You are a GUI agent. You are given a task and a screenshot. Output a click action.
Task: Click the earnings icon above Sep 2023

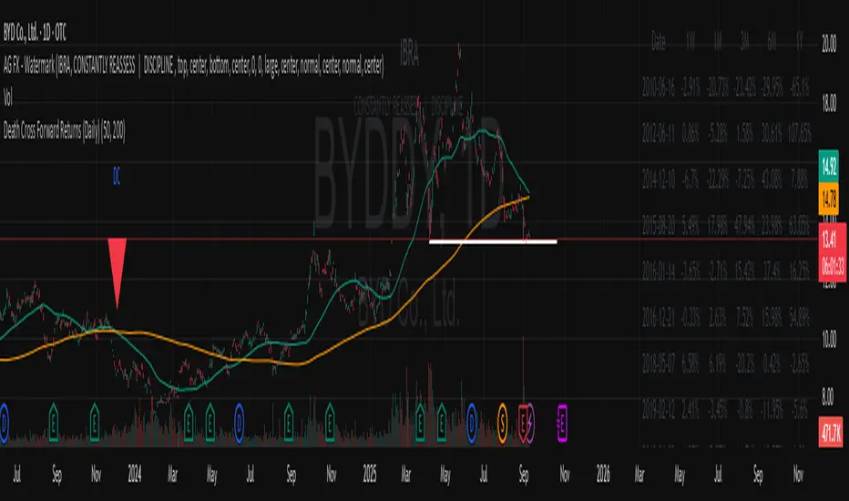53,423
